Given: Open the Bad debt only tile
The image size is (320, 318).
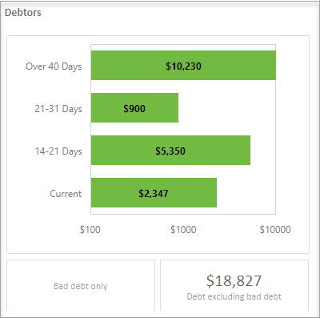Looking at the screenshot, I should 81,285.
